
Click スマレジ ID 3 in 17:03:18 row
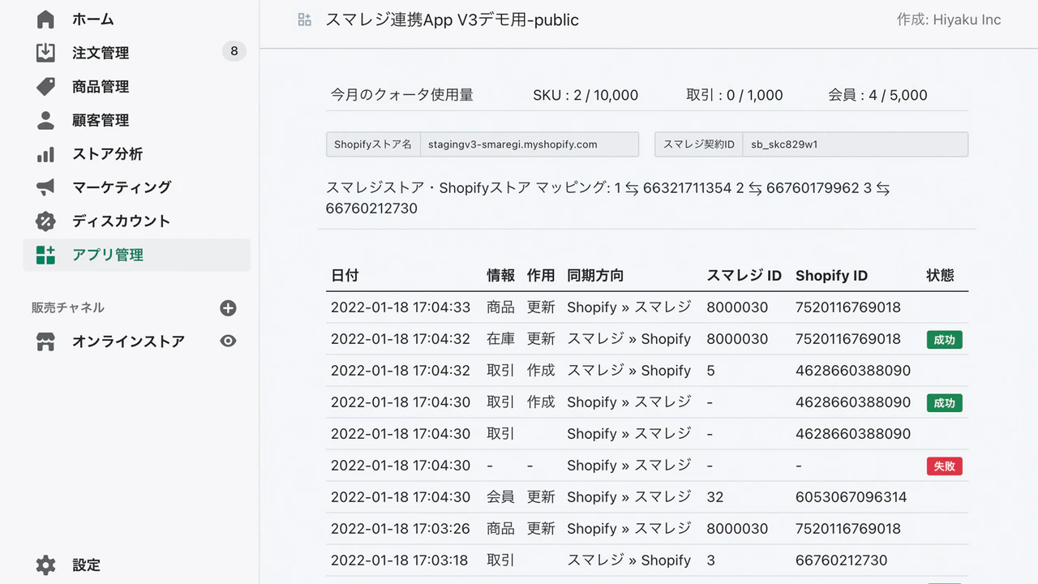pos(710,560)
